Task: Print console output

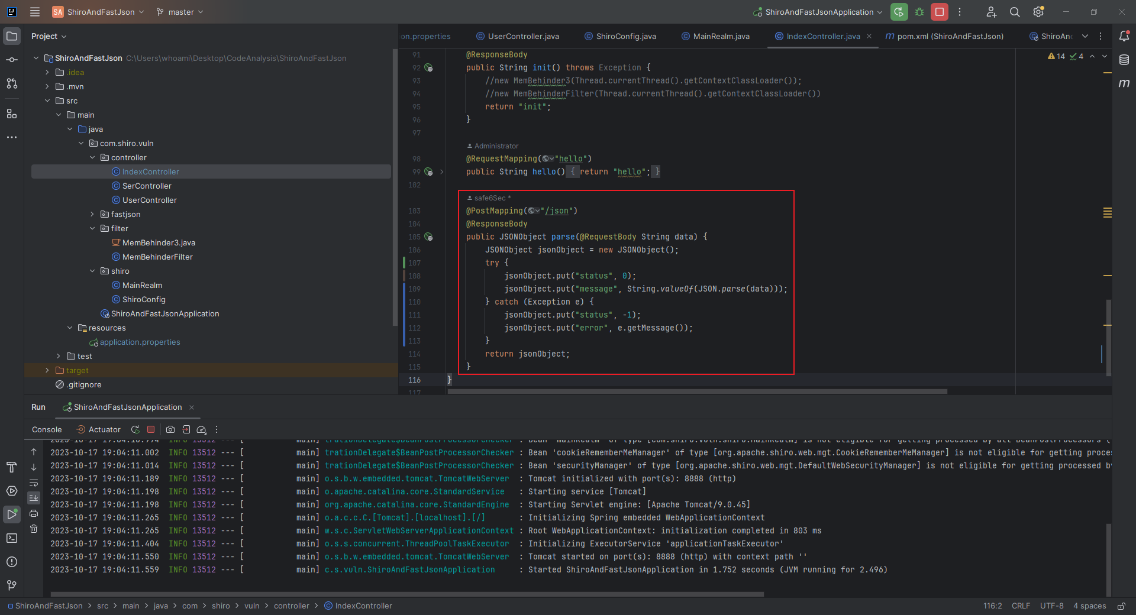Action: (34, 513)
